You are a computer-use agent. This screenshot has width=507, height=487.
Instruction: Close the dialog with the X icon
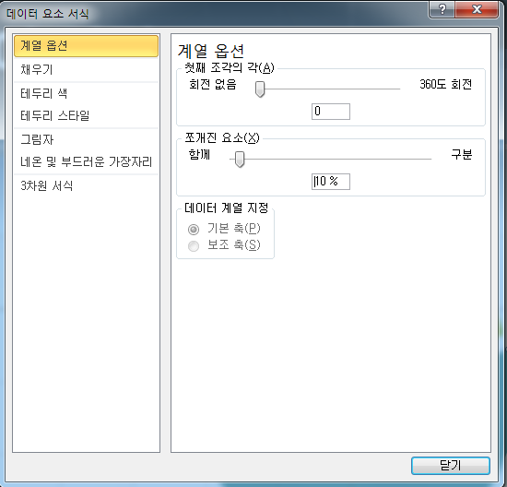477,9
